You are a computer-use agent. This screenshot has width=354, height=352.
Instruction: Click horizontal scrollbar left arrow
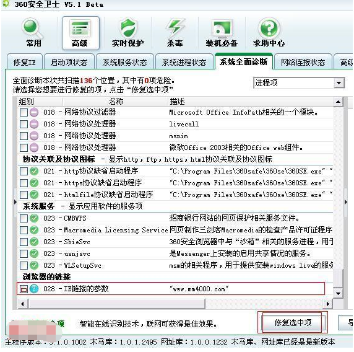[22, 304]
